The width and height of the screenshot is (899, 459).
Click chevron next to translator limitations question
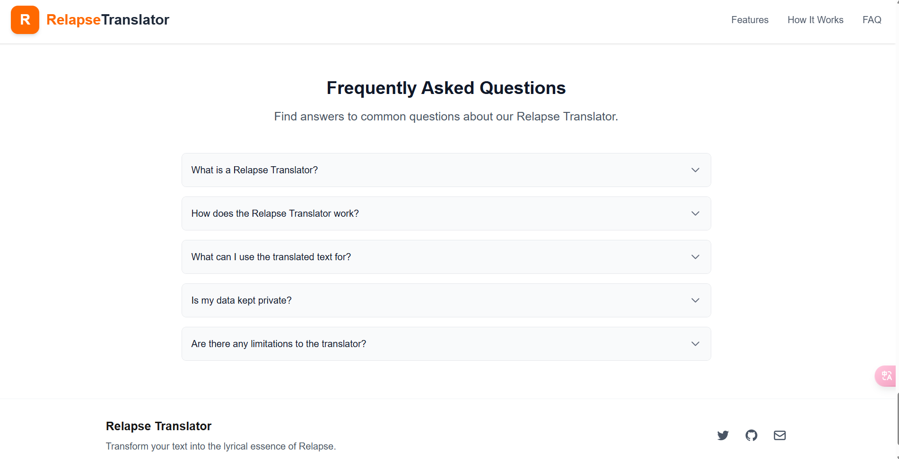(x=695, y=344)
